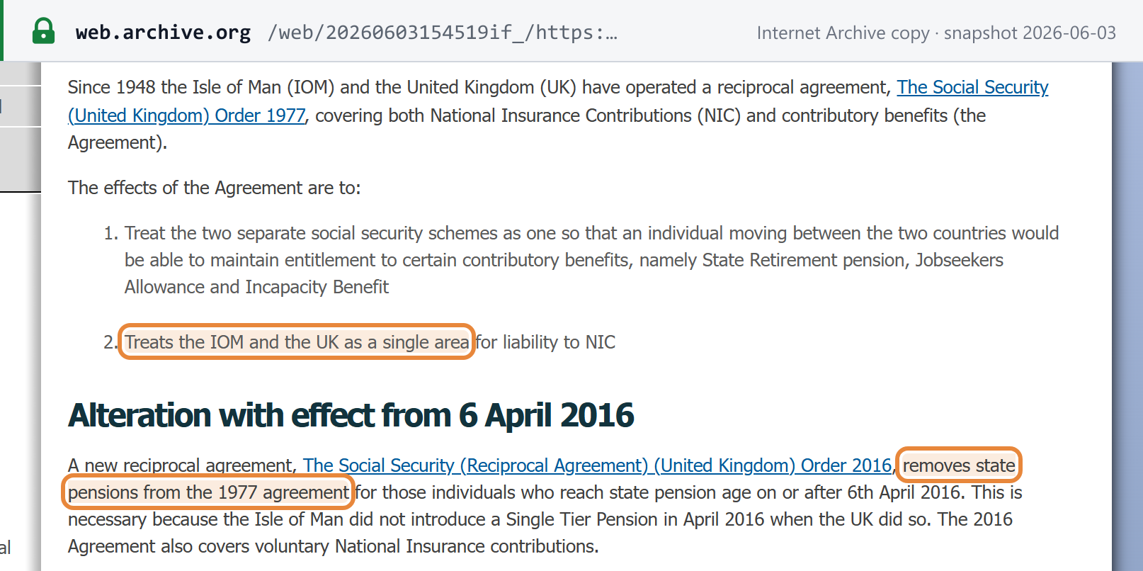
Task: Click the highlighted 'removes state' annotation
Action: (x=959, y=465)
